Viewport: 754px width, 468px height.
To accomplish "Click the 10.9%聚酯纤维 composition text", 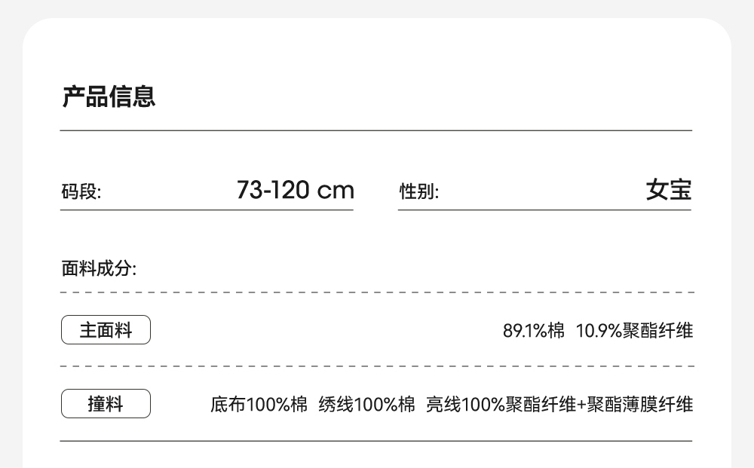I will [x=633, y=330].
